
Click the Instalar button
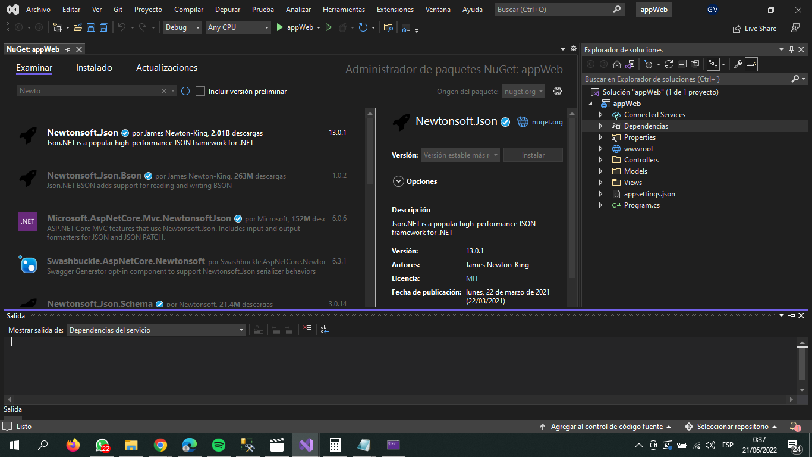(533, 155)
